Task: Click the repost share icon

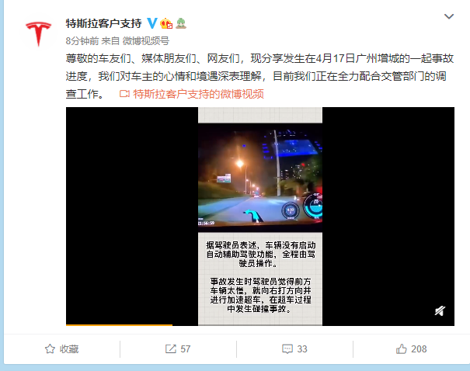Action: [171, 348]
